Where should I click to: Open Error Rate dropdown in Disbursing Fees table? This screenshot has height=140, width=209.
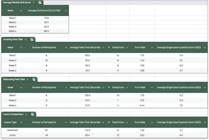tap(152, 88)
